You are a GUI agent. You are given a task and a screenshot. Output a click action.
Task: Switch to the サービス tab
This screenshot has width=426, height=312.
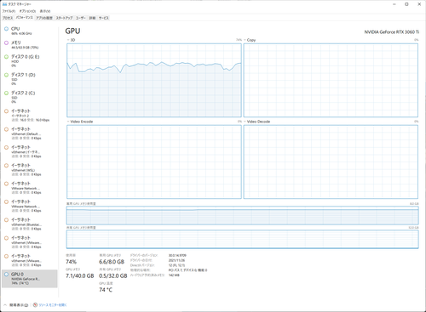click(x=104, y=18)
